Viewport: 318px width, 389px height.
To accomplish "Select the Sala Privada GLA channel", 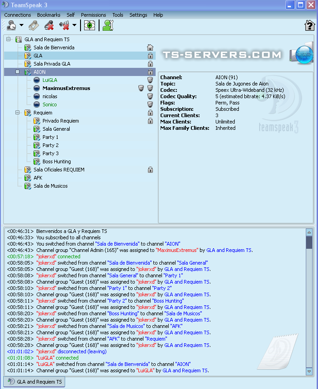I will [x=52, y=64].
